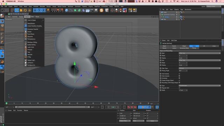The image size is (224, 126).
Task: Go to start of animation
Action: tap(102, 107)
